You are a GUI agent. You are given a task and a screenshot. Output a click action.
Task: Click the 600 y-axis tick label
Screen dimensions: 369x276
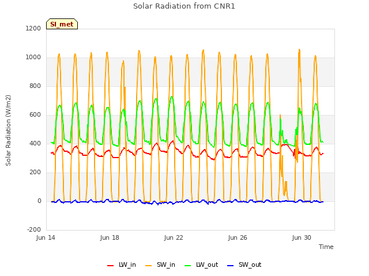(35, 115)
